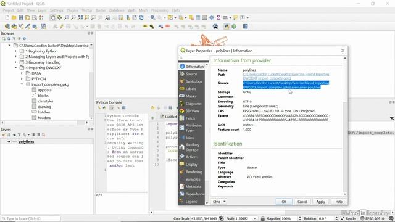Viewport: 395px width, 222px height.
Task: Open the Metadata tab in Layer Properties
Action: pos(192,186)
